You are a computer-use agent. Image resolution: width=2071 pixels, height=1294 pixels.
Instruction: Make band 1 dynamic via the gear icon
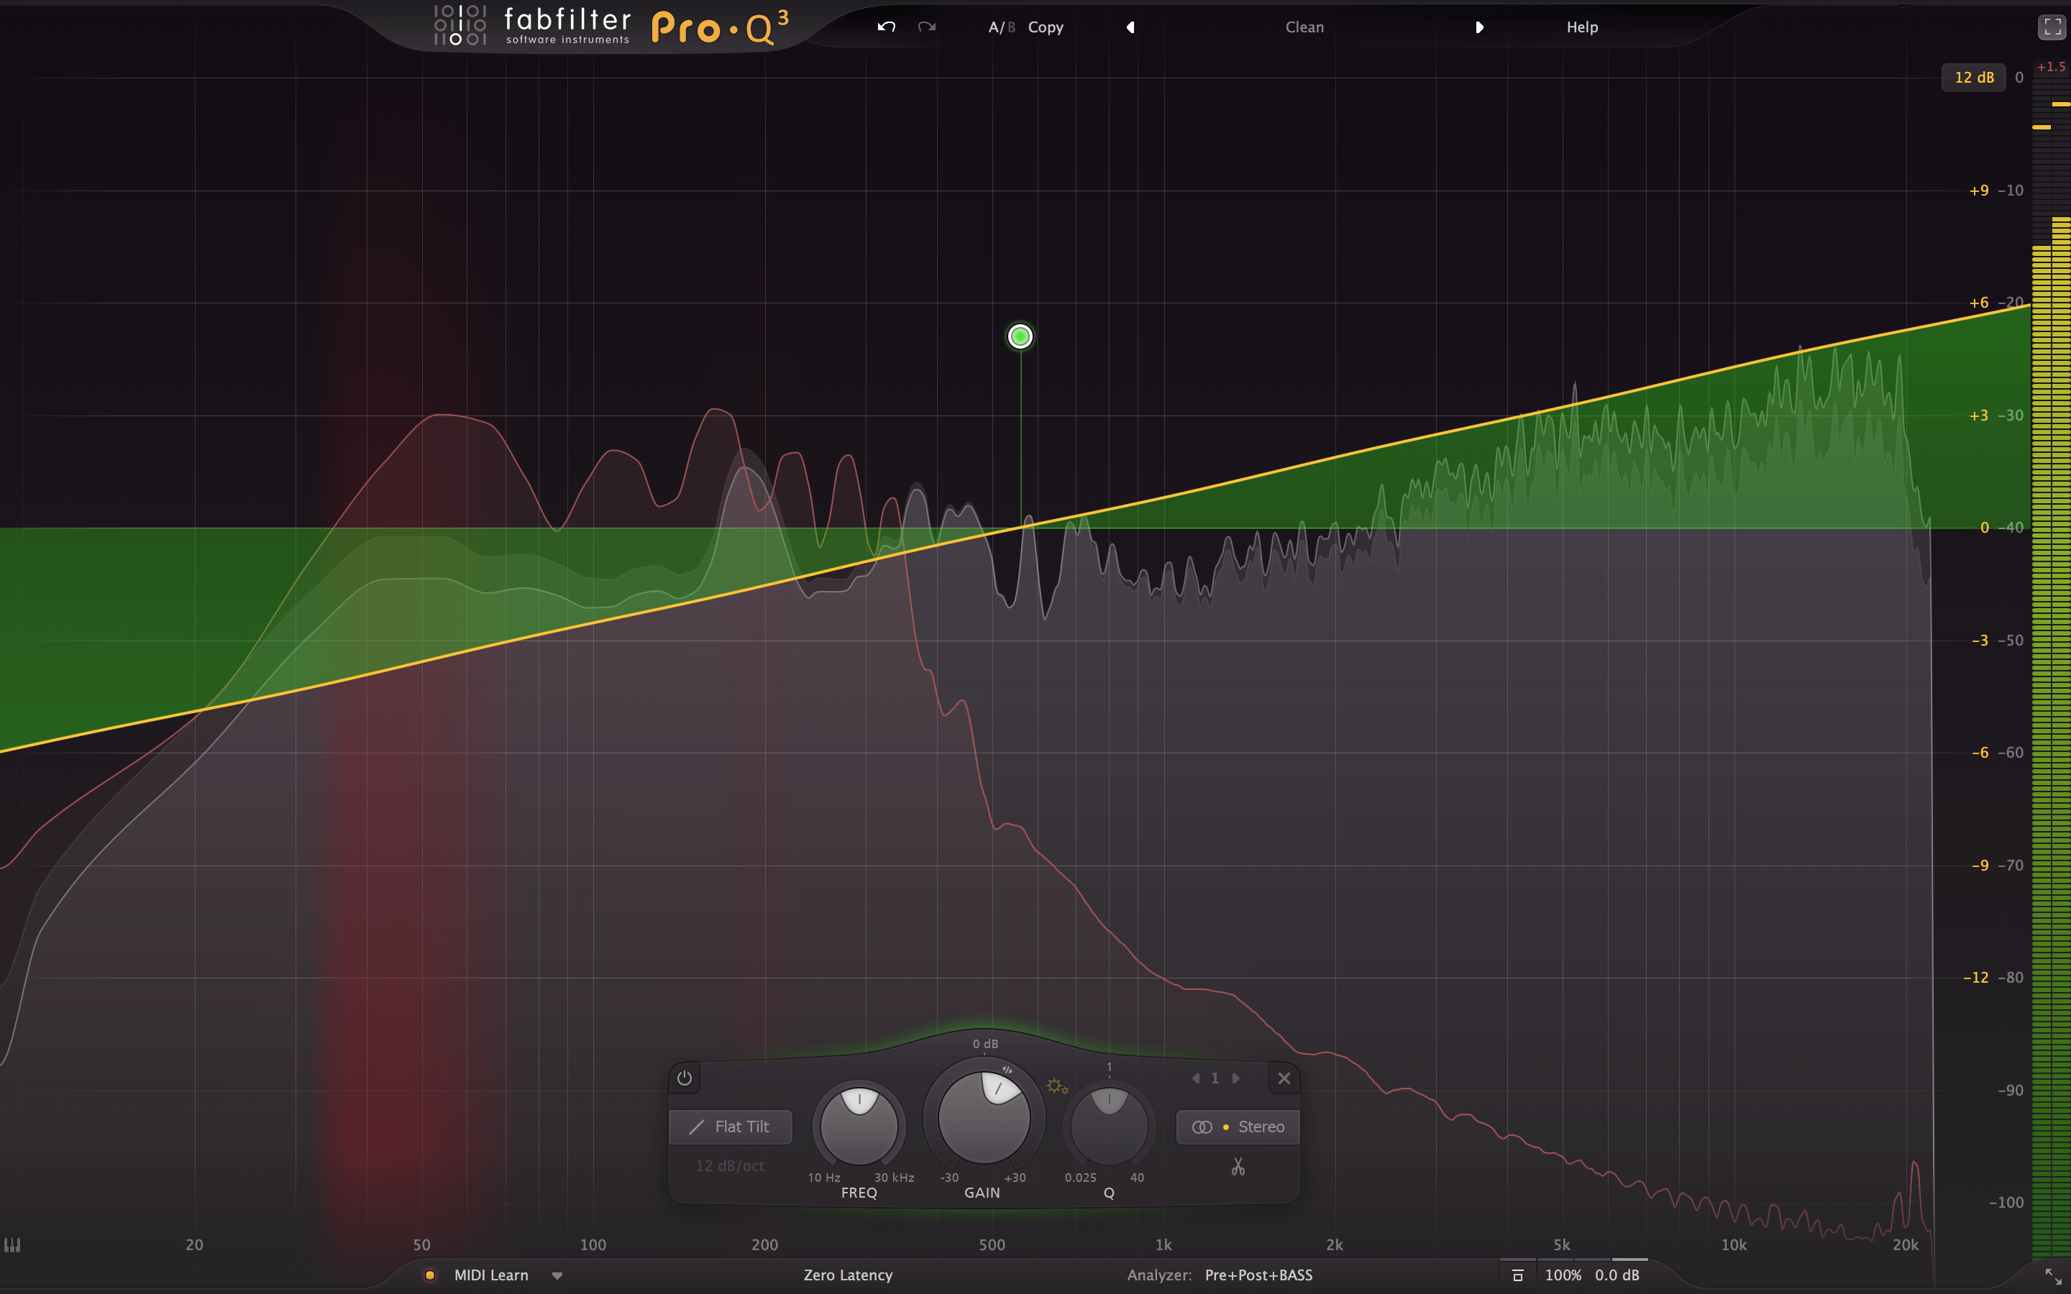[x=1058, y=1086]
